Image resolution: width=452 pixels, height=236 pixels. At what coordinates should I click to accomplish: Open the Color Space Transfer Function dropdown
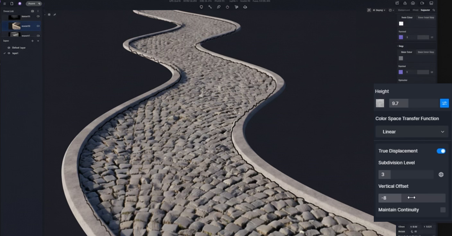click(x=412, y=132)
